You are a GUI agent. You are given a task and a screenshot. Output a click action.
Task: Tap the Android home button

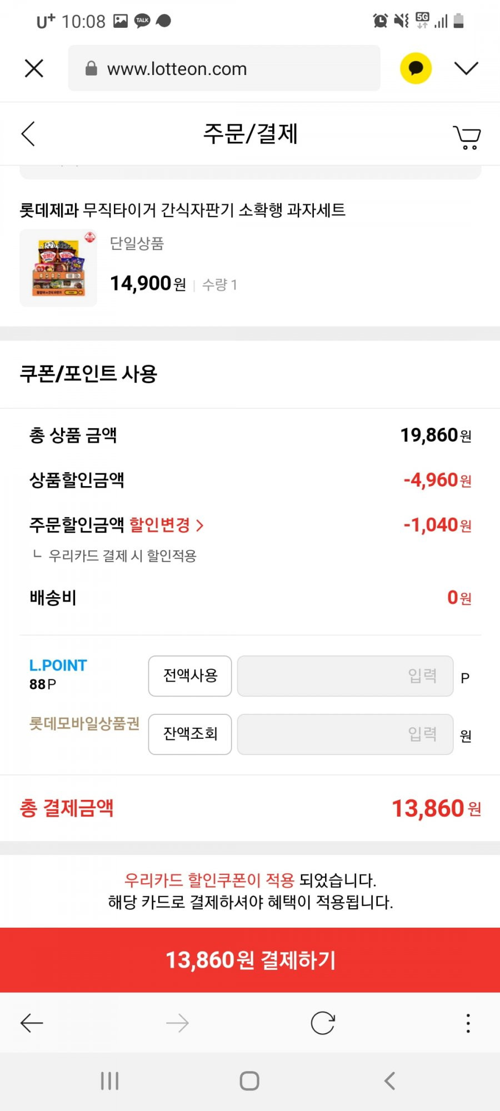[x=249, y=1081]
